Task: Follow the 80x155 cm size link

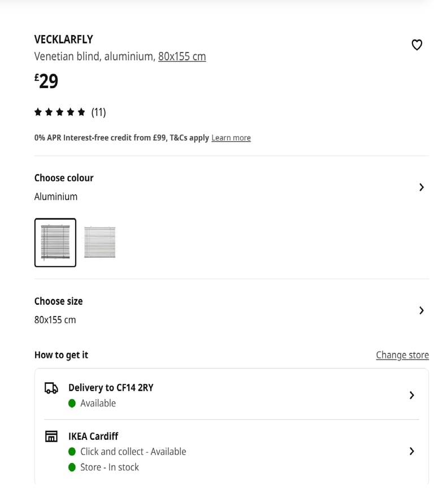Action: coord(182,56)
